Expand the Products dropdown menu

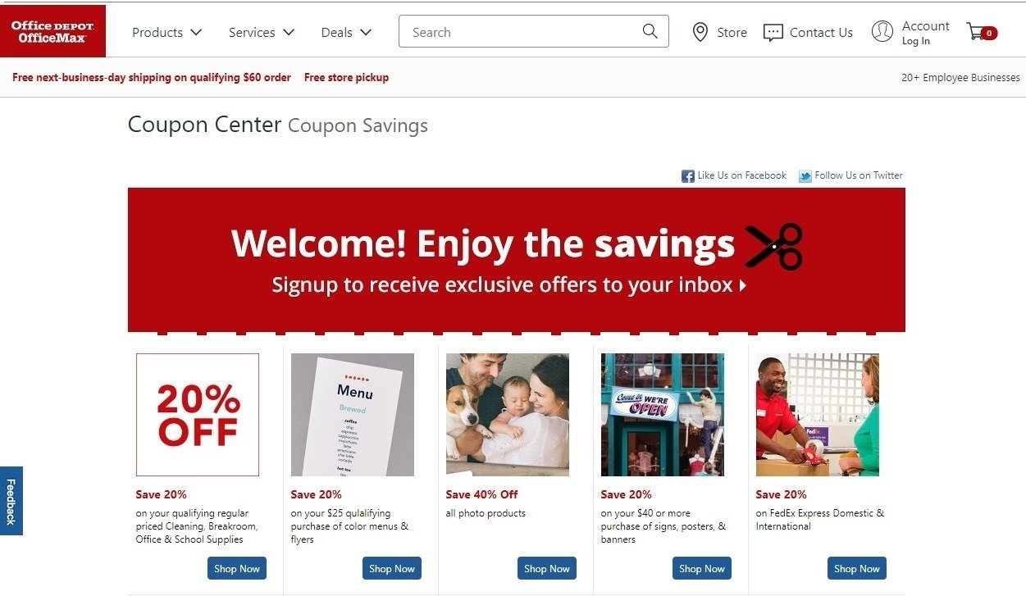coord(166,33)
